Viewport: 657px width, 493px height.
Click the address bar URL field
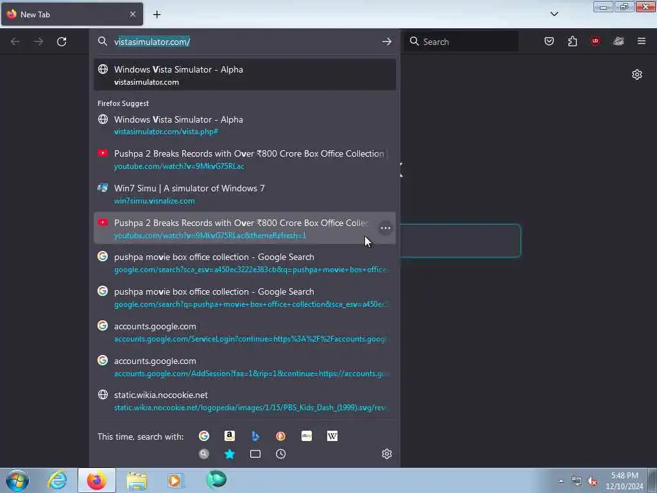[245, 42]
